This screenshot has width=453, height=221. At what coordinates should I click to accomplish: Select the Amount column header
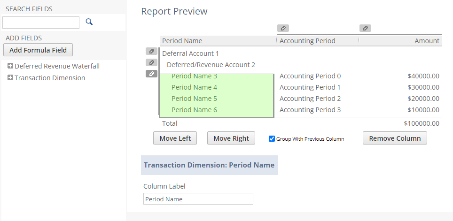400,41
